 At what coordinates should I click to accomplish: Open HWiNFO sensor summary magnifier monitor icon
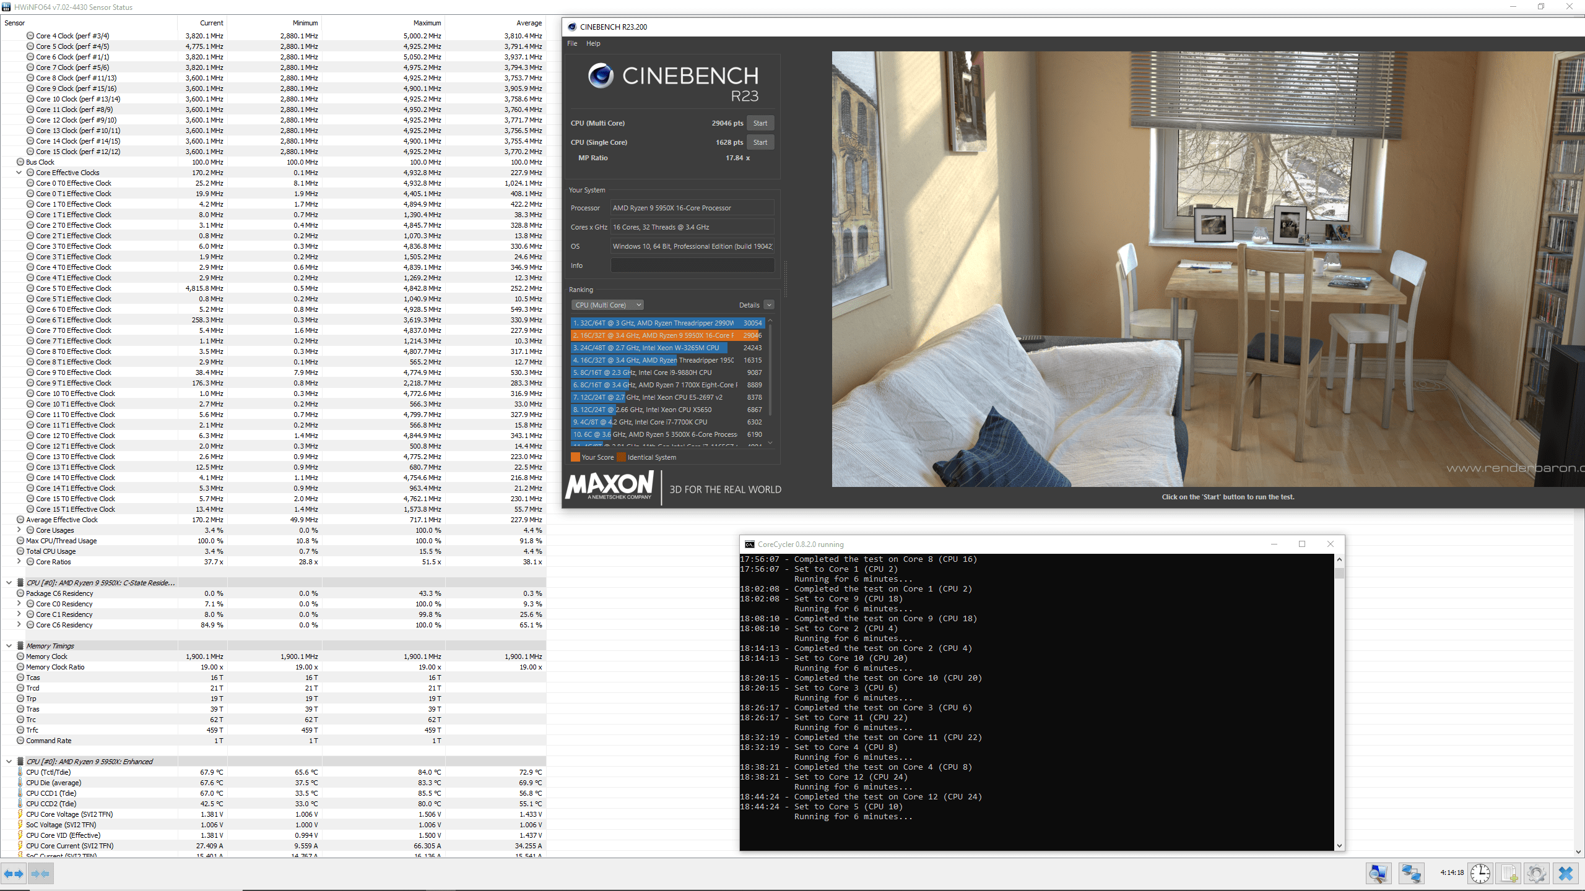[1379, 874]
